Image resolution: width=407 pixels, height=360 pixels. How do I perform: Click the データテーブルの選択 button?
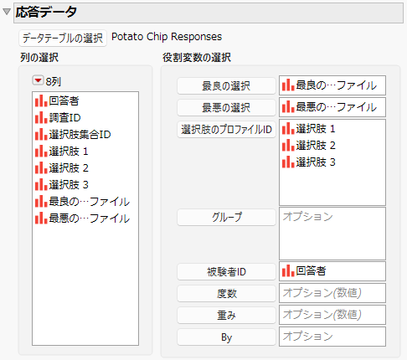pos(63,39)
